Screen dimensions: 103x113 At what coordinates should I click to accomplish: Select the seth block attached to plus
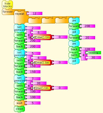(74, 55)
